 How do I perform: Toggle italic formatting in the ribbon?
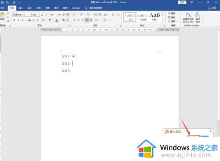coord(18,20)
